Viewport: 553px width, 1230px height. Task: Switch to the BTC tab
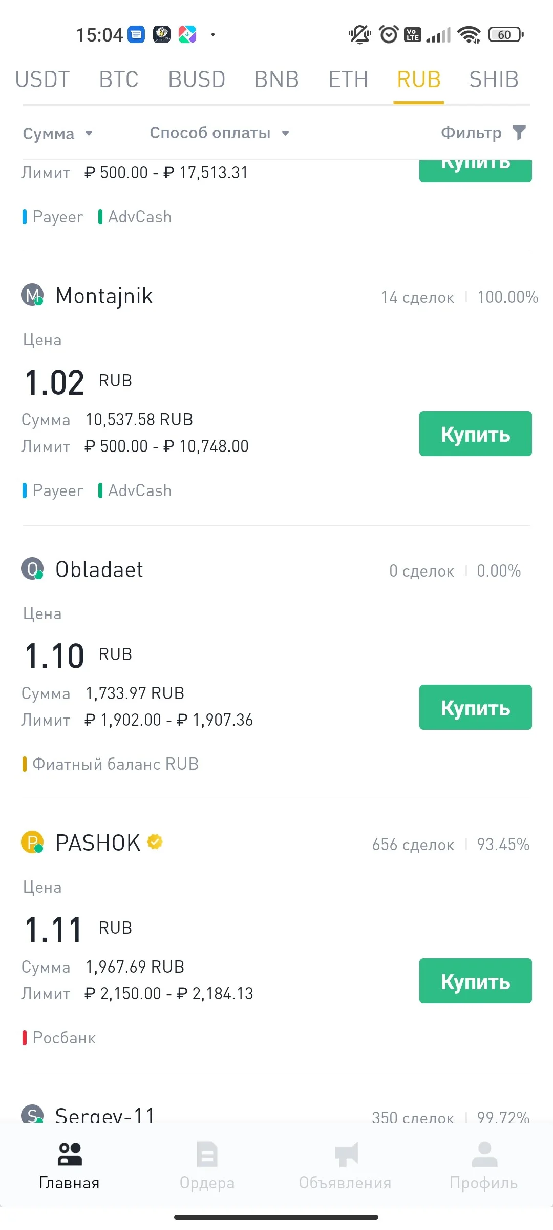click(119, 79)
